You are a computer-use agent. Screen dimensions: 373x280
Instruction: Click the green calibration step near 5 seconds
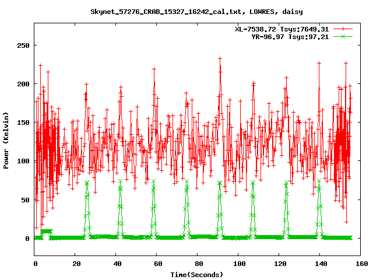click(47, 231)
